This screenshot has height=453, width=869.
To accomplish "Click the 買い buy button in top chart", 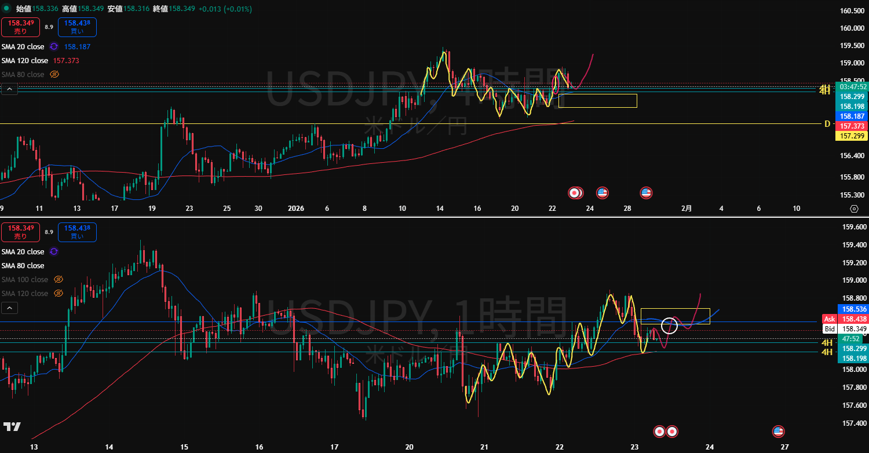I will (77, 27).
